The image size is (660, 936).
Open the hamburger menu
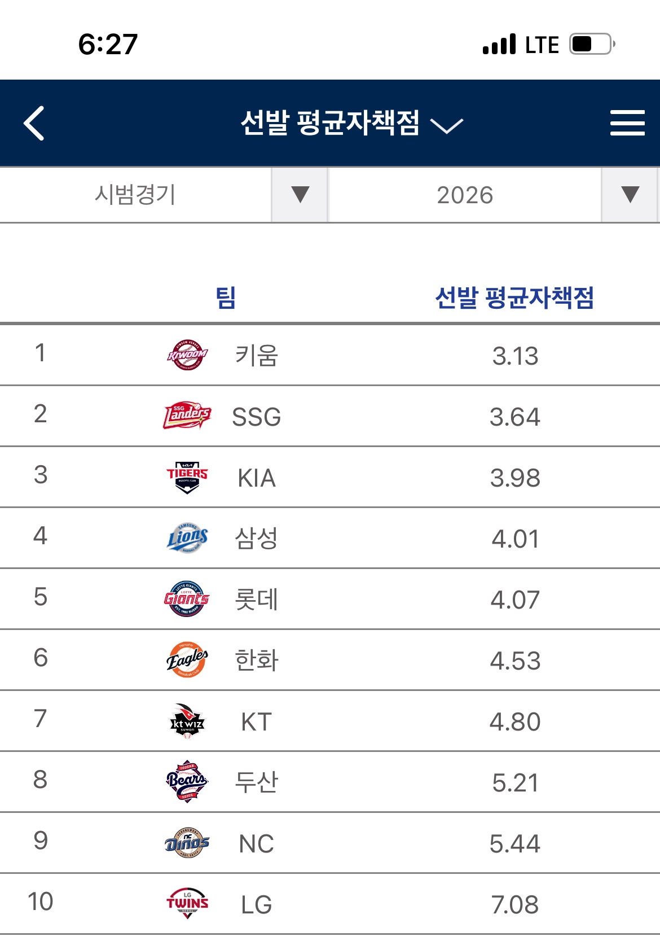[x=627, y=123]
